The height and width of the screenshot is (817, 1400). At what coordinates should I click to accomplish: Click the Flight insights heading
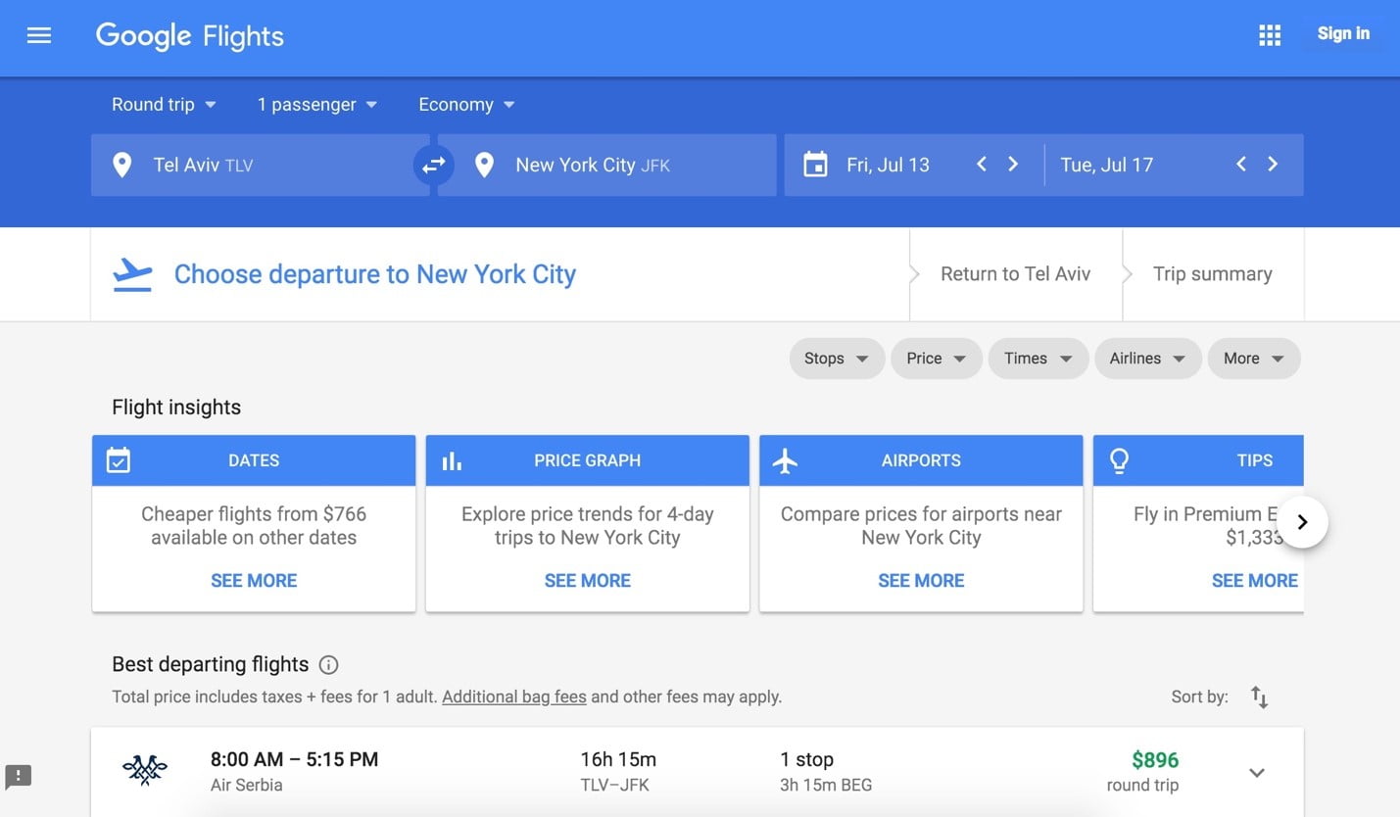point(176,408)
